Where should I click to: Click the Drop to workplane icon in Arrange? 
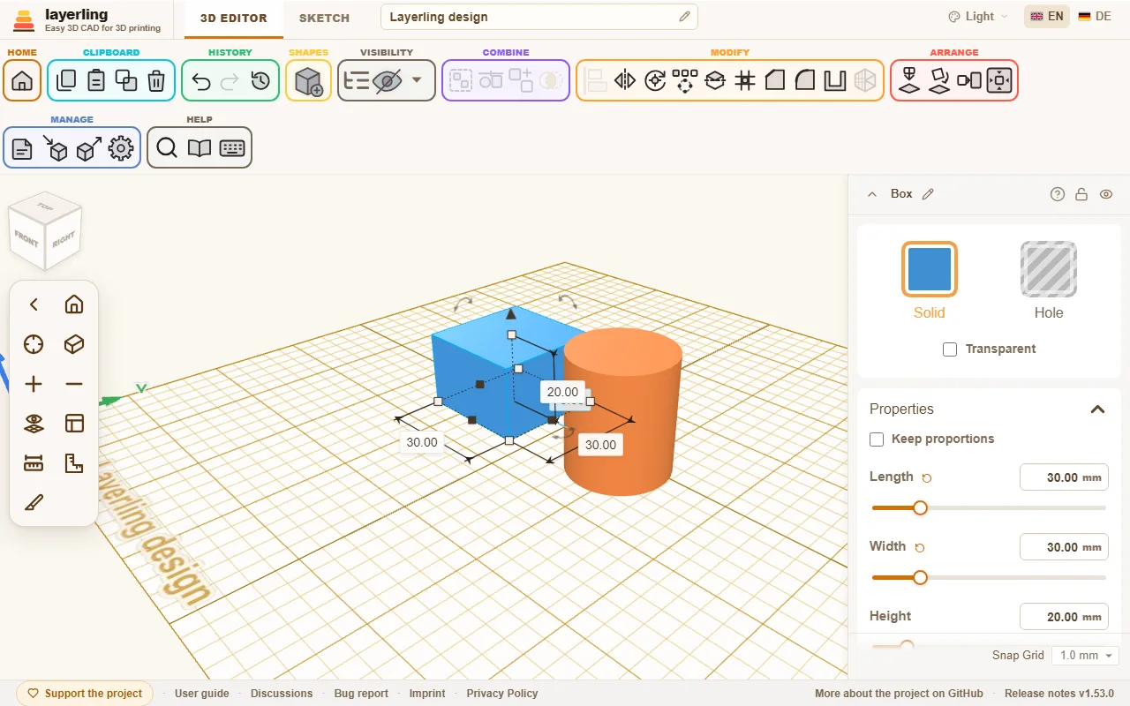(909, 81)
